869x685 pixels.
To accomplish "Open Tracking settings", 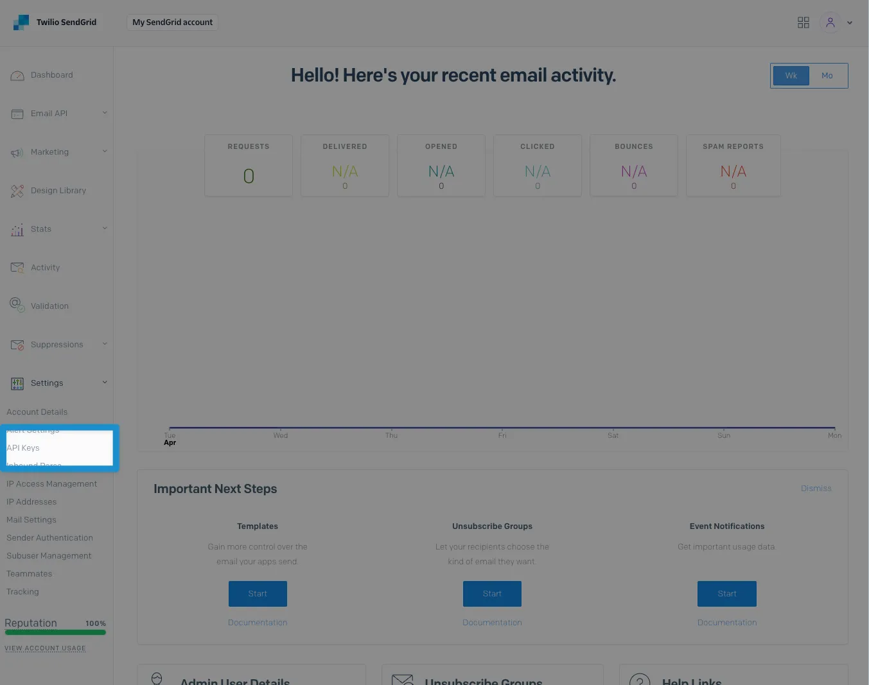I will point(22,592).
